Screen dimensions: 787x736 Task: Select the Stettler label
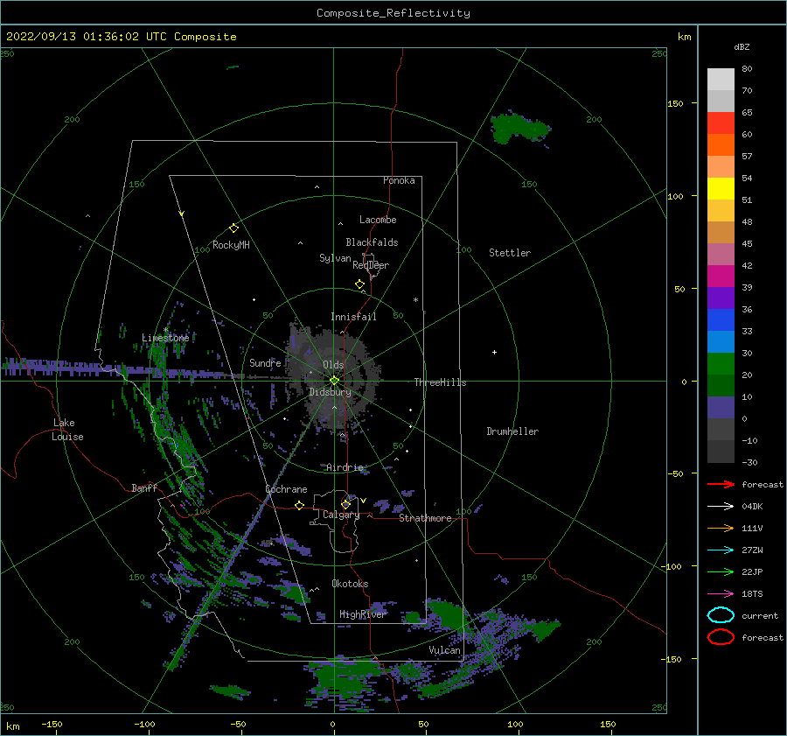pos(510,253)
